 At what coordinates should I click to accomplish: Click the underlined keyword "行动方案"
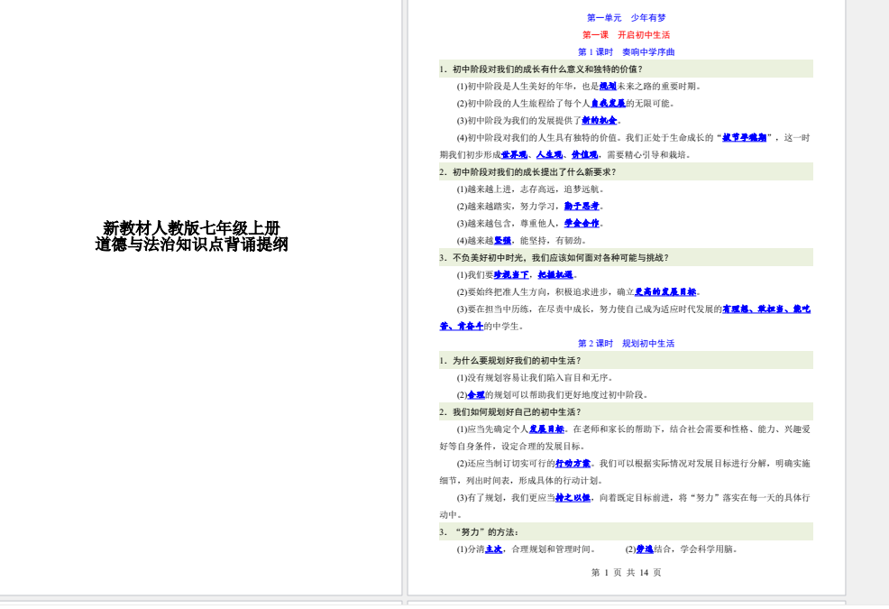point(573,463)
